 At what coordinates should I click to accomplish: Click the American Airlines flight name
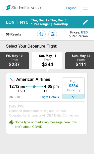tap(33, 79)
